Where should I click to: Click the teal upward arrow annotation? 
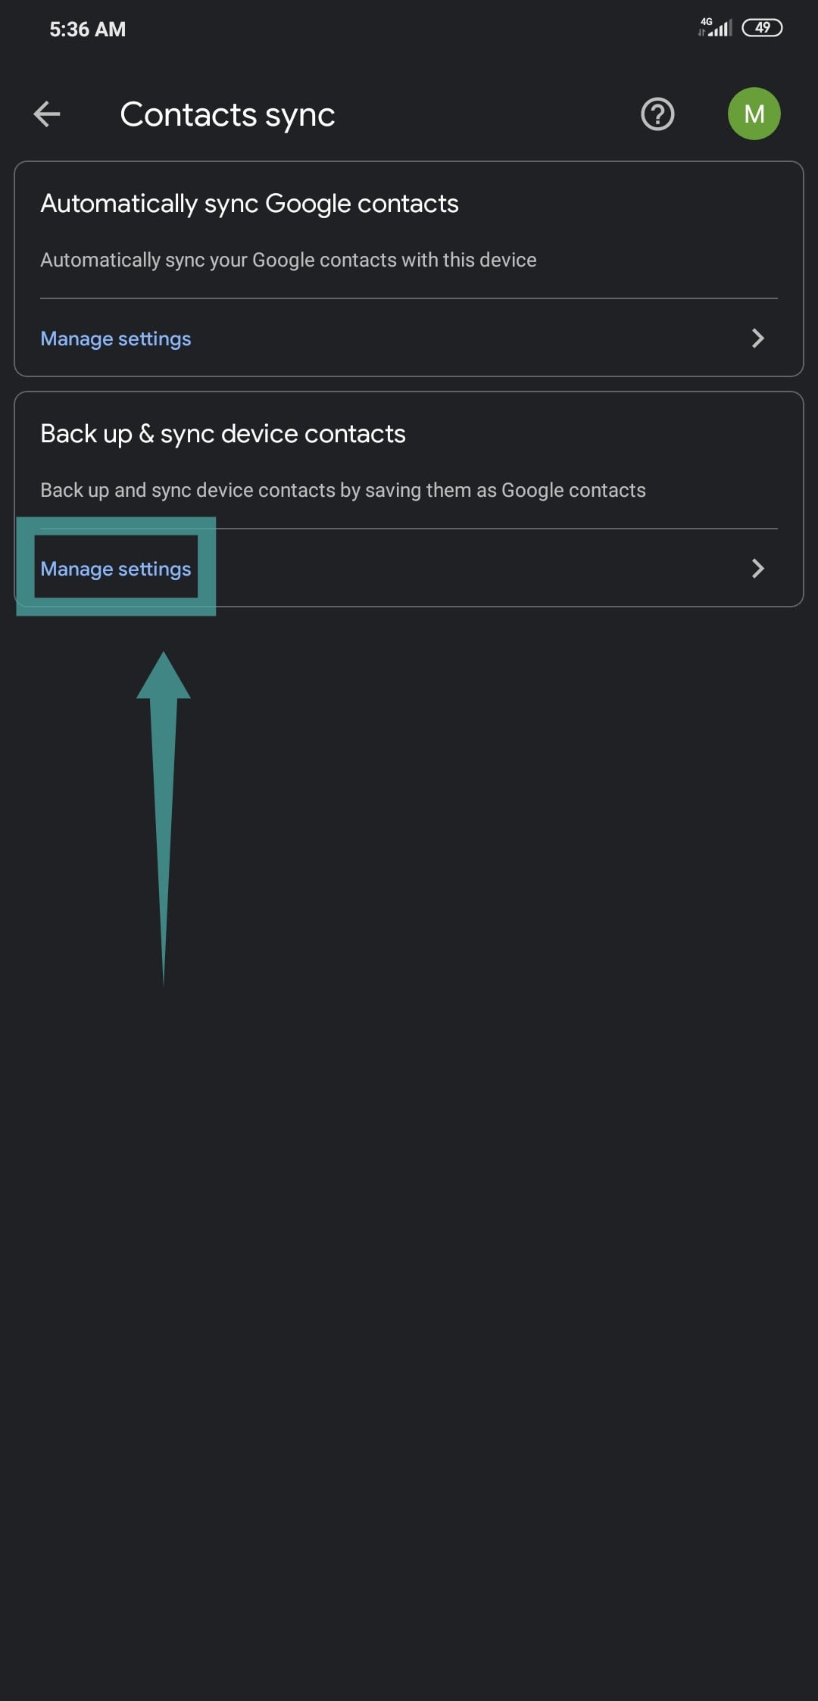coord(164,795)
